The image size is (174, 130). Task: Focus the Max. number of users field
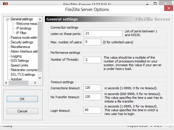pyautogui.click(x=93, y=42)
